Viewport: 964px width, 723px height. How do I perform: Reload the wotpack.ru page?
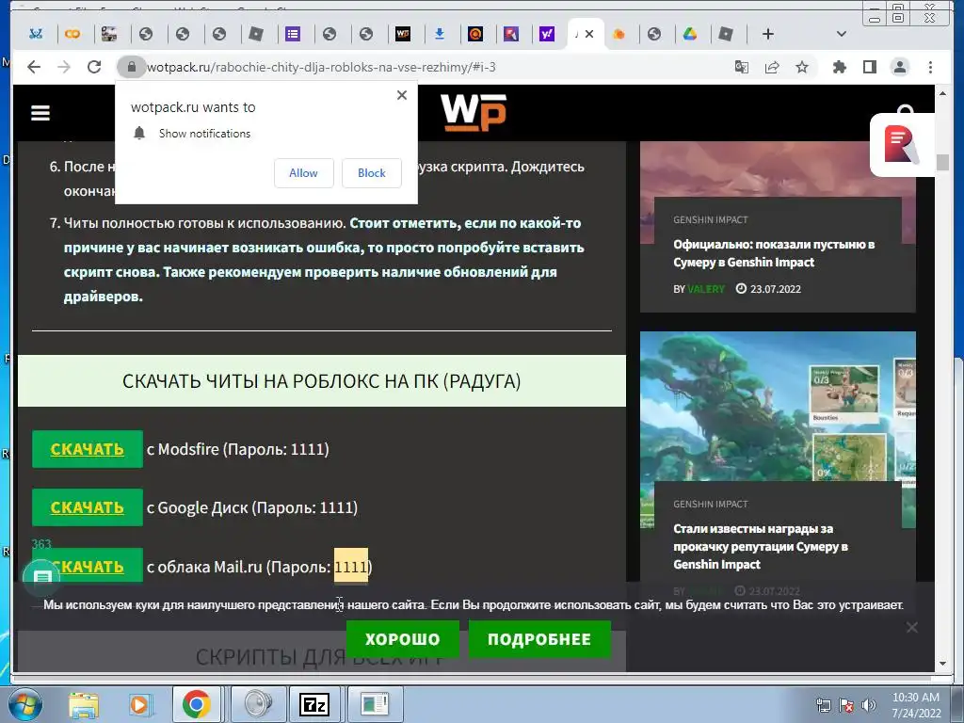94,67
